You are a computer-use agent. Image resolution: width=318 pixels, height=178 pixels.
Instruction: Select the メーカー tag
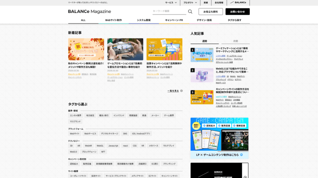[155, 115]
